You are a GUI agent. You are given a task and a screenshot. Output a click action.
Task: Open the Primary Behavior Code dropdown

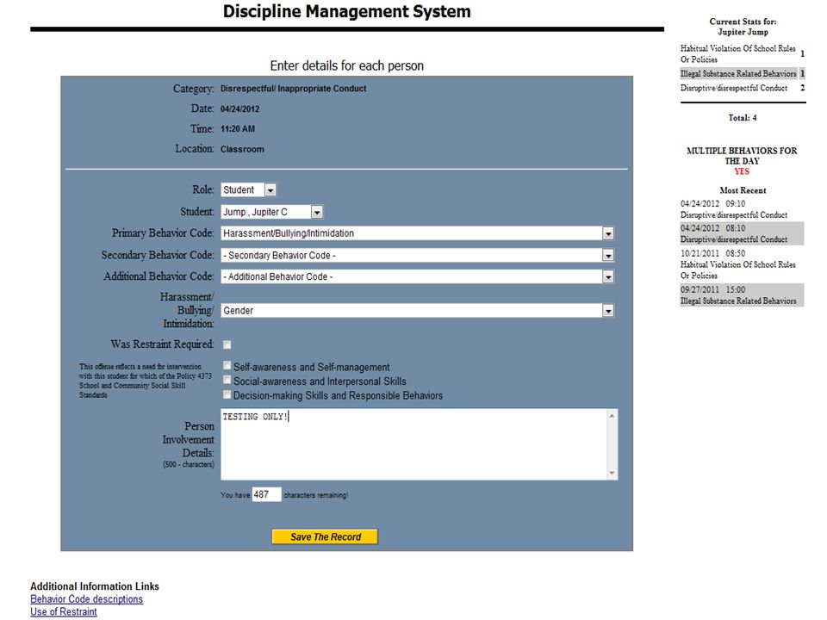(x=608, y=233)
